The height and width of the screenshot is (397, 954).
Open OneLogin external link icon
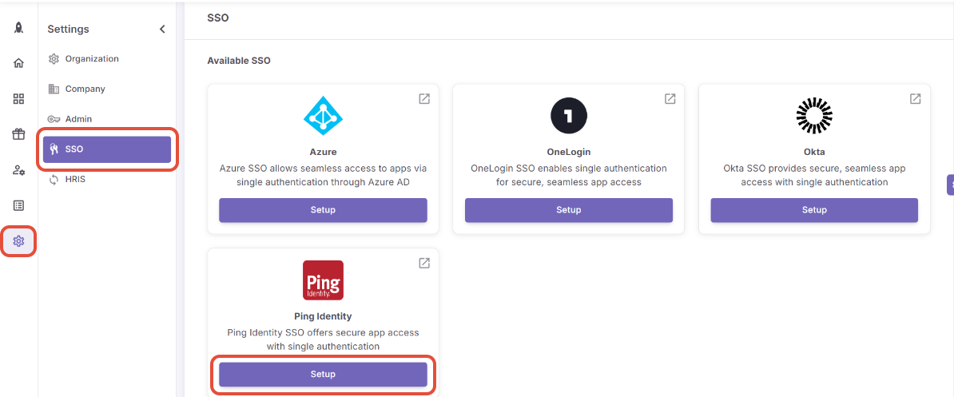click(x=670, y=99)
